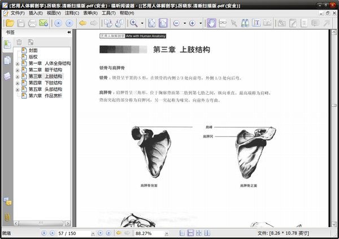Select the 版权 bookmark
Image resolution: width=339 pixels, height=239 pixels.
pos(33,57)
